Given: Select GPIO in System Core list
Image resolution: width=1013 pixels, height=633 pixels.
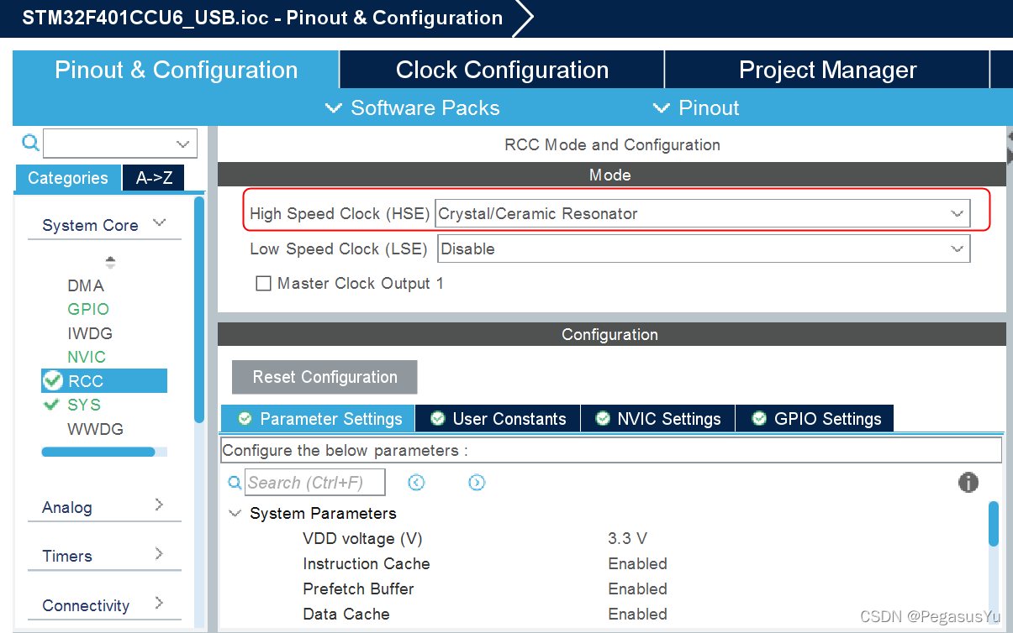Looking at the screenshot, I should [x=88, y=309].
